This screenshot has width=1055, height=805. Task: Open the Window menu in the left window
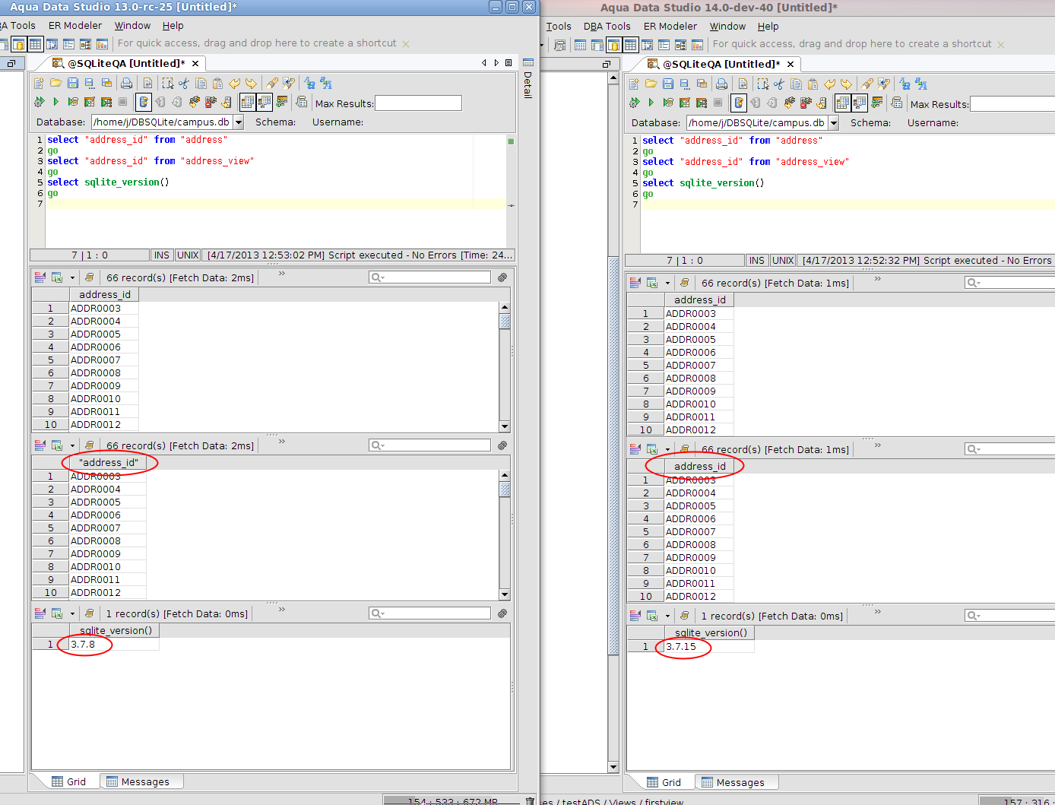click(132, 25)
